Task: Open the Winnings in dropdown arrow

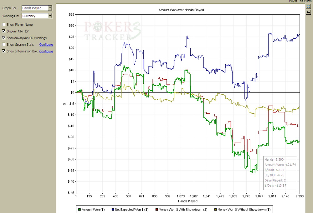Action: point(50,16)
